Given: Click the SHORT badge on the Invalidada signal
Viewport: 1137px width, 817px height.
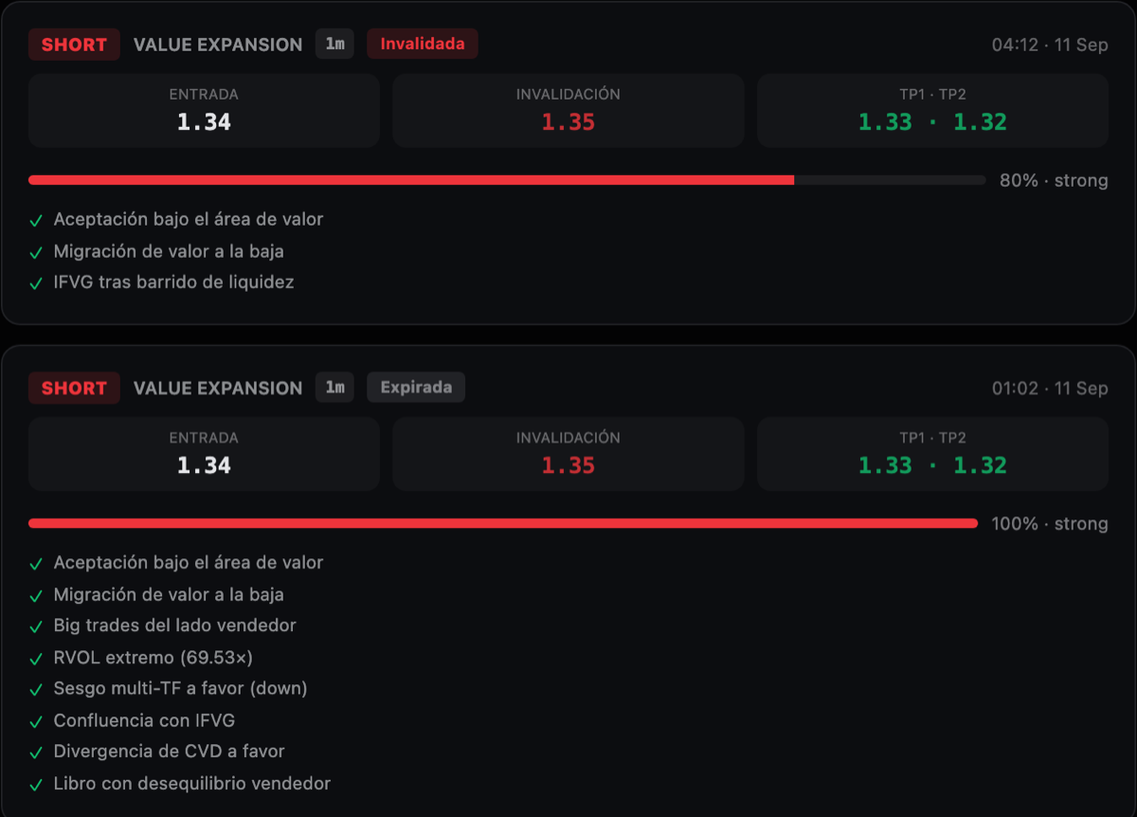Looking at the screenshot, I should (74, 45).
